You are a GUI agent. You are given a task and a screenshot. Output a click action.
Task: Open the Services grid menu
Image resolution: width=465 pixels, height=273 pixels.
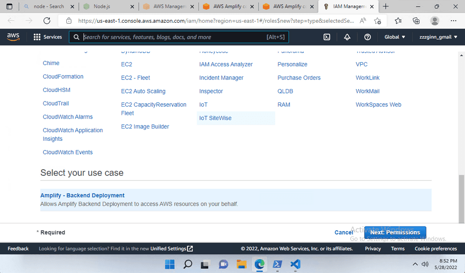click(48, 37)
